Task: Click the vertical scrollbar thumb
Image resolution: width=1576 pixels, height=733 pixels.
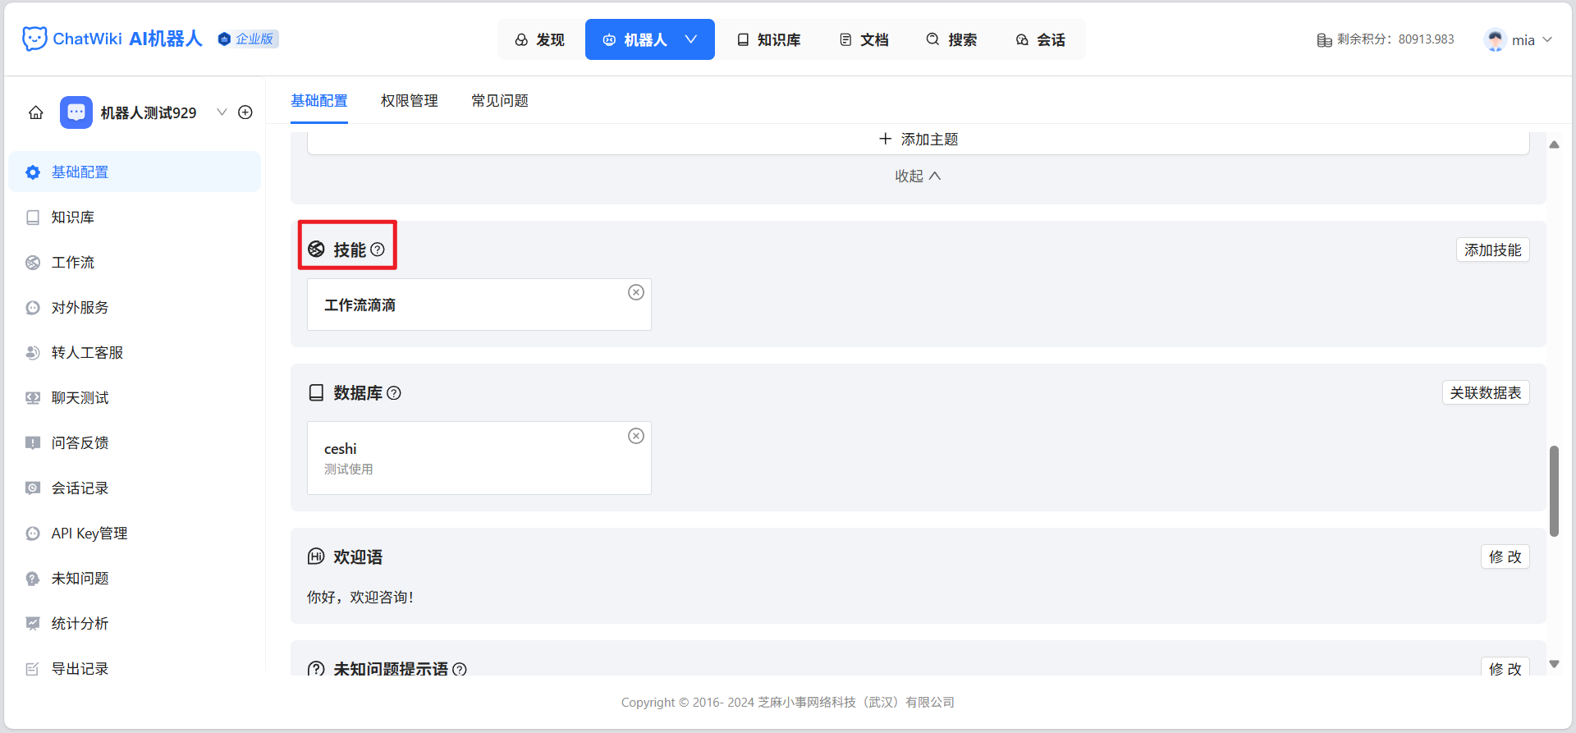Action: click(1554, 491)
